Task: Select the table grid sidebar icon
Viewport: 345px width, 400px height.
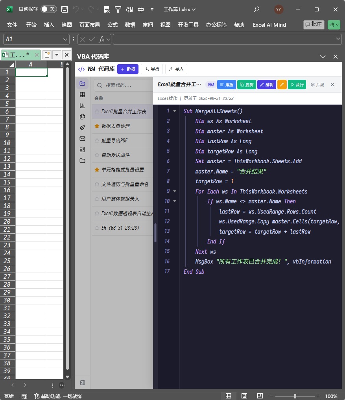Action: click(x=82, y=95)
